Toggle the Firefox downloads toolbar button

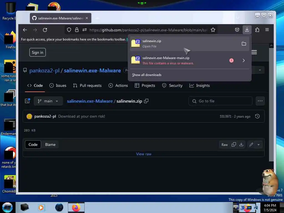tap(247, 30)
